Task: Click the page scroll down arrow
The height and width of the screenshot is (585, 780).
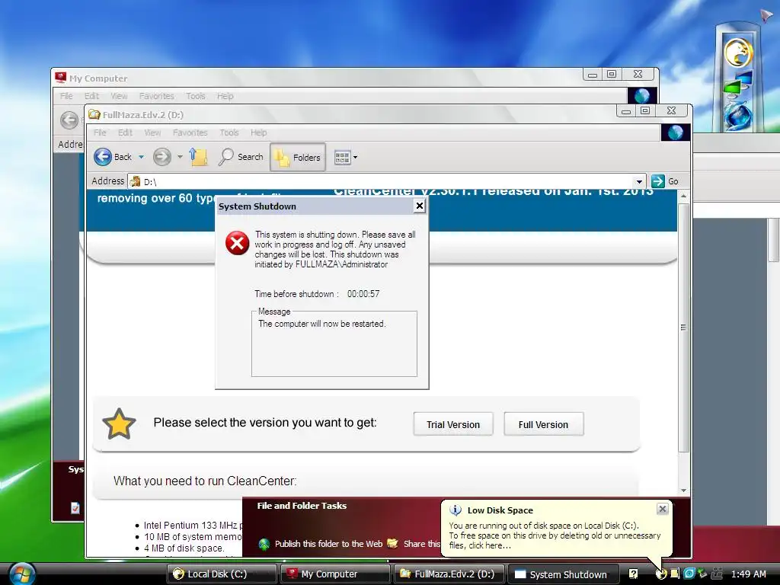Action: point(683,491)
